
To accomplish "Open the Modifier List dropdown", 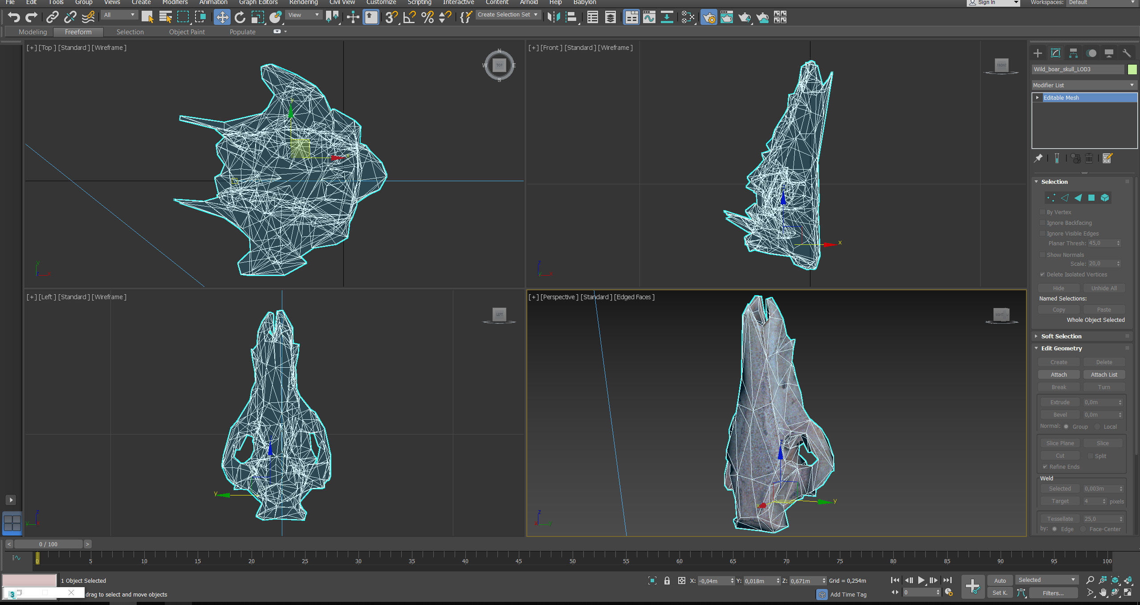I will (1084, 85).
